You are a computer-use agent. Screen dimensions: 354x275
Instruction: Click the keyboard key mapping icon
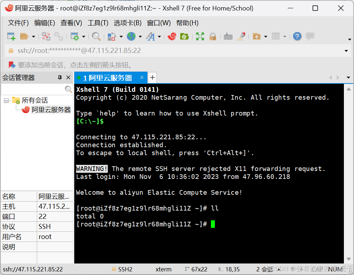[228, 36]
